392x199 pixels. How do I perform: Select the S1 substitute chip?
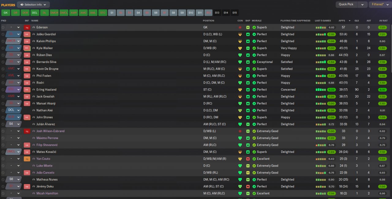112,13
